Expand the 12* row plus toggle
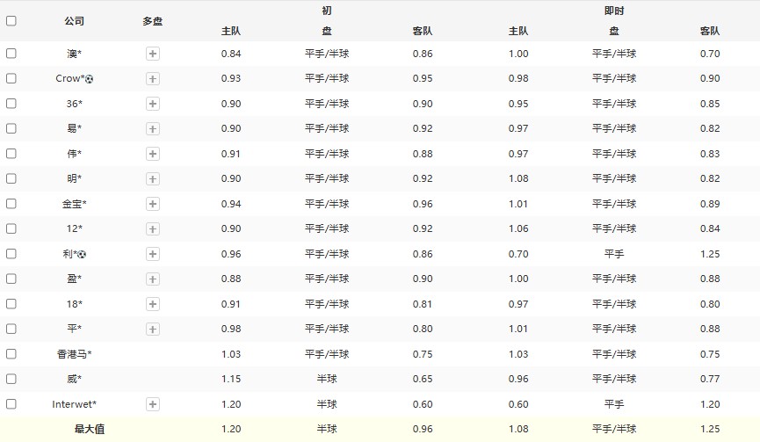Image resolution: width=760 pixels, height=442 pixels. [x=153, y=228]
